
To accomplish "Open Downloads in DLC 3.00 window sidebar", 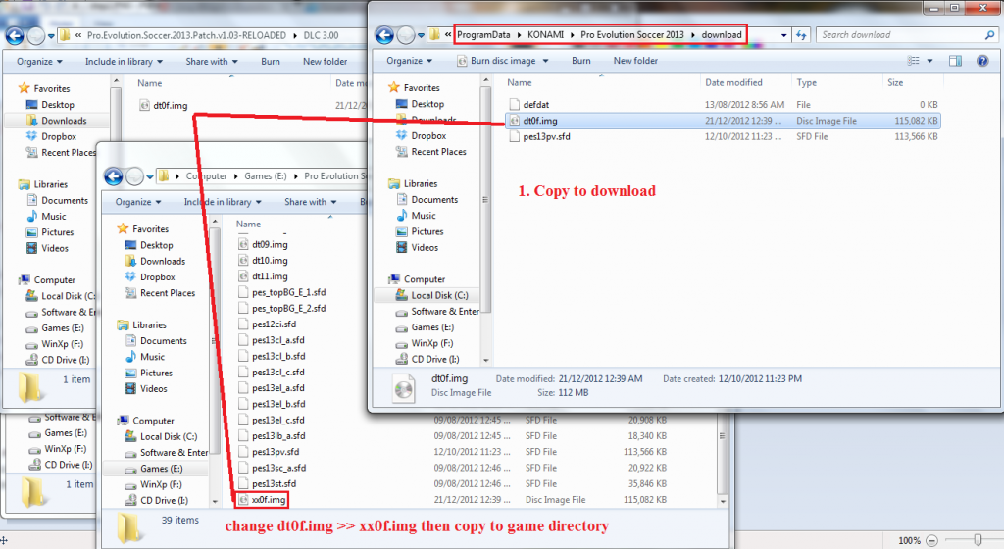I will 56,121.
